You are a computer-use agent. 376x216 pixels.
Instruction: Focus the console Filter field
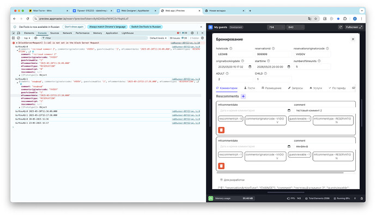click(x=94, y=38)
